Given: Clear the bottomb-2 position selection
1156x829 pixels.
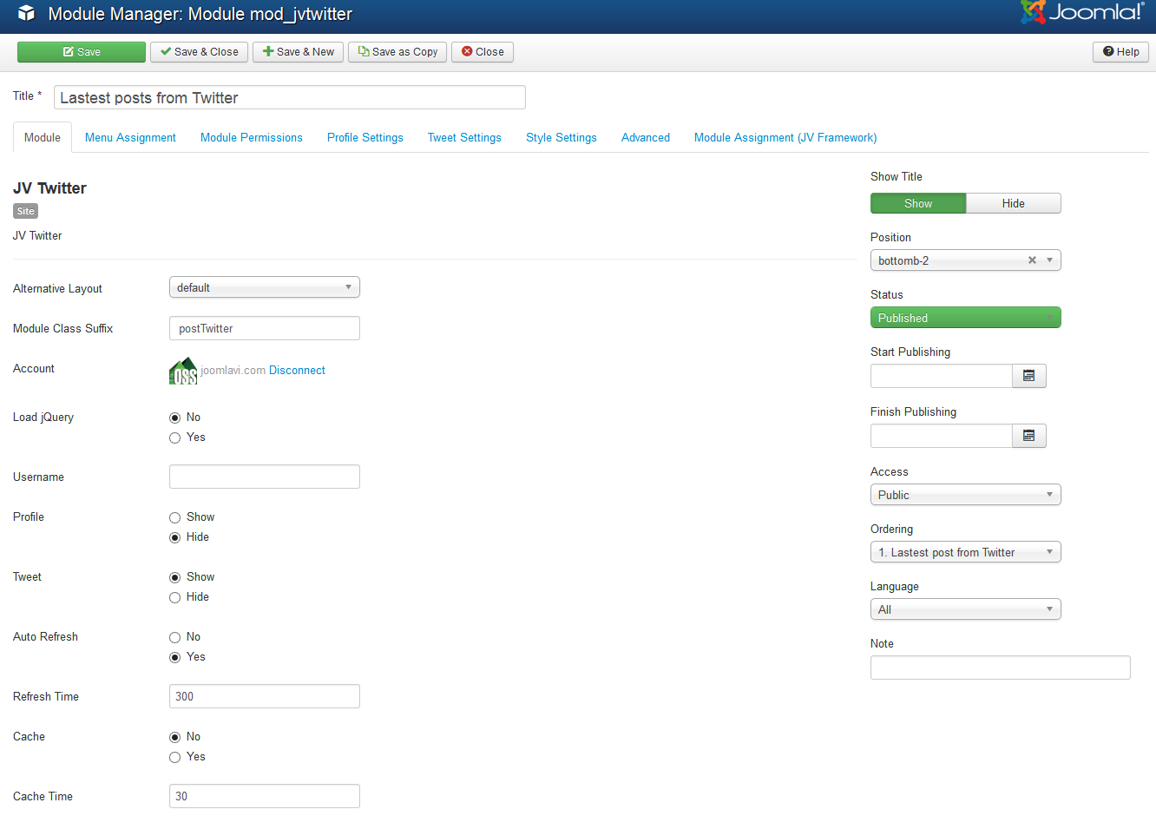Looking at the screenshot, I should [x=1032, y=260].
